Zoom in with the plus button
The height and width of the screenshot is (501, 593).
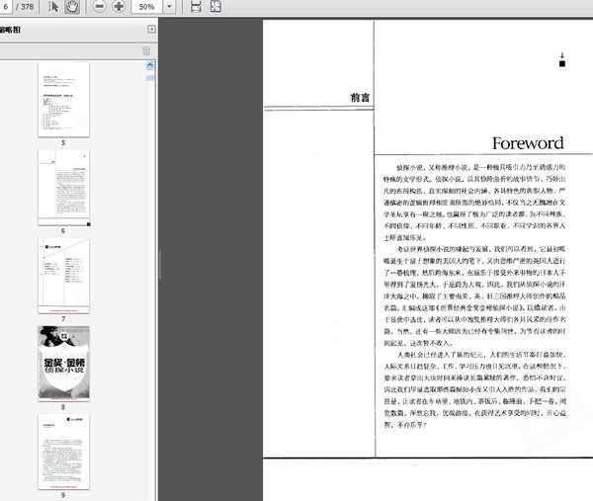tap(119, 7)
